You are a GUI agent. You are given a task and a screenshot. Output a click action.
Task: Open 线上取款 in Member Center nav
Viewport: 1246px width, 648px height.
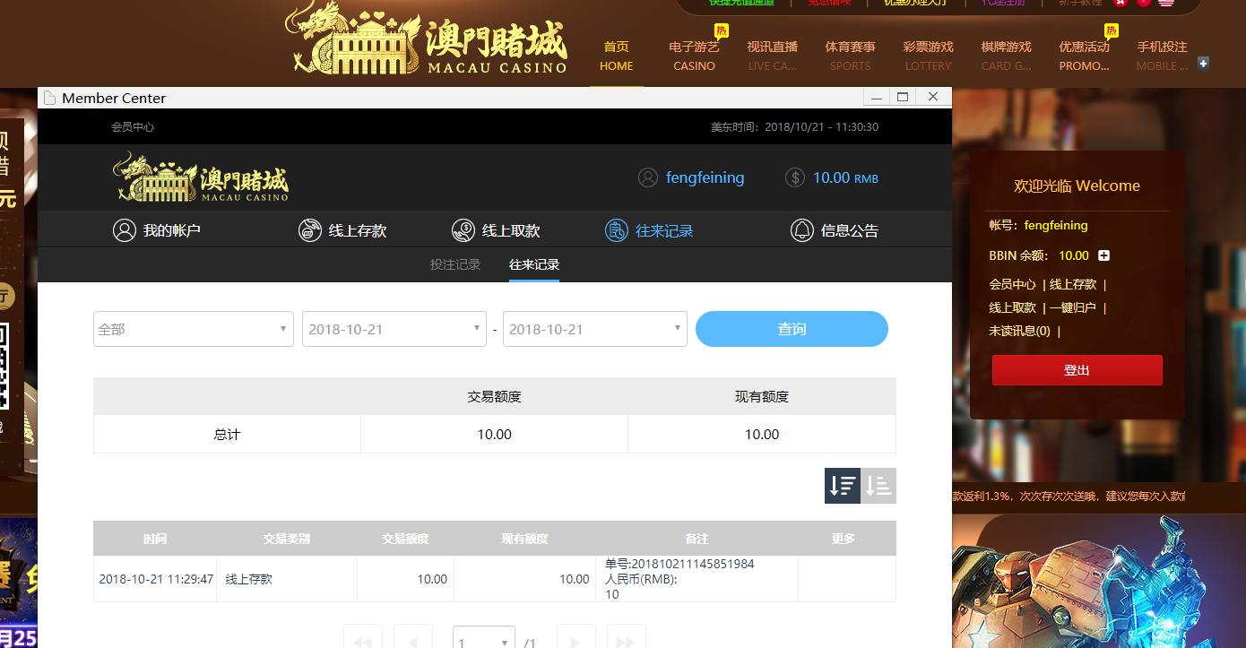pos(496,230)
